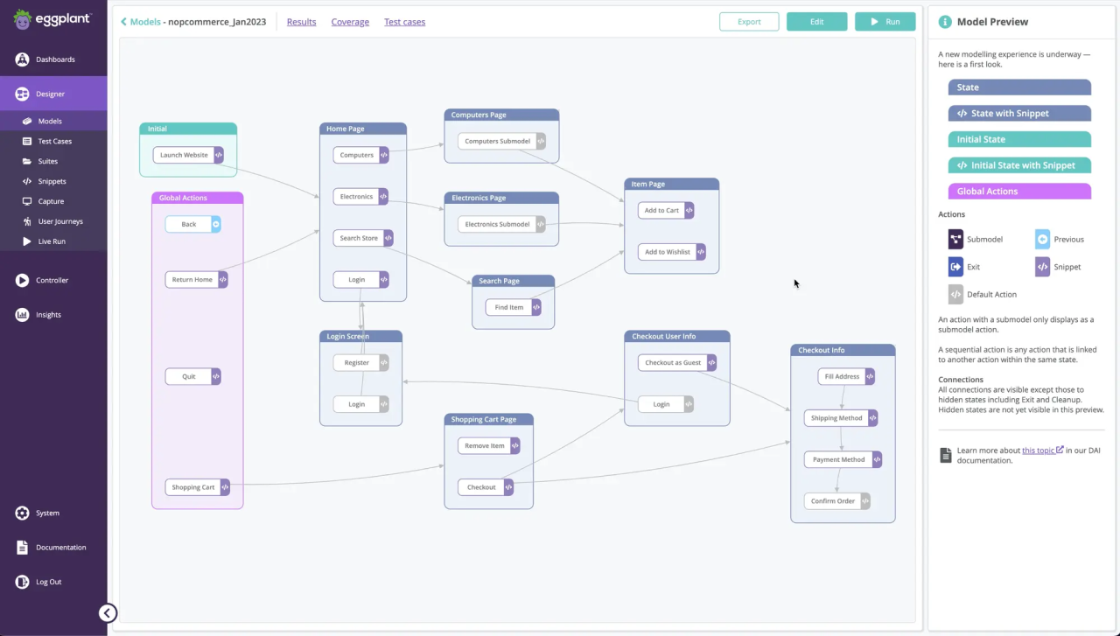Click the Export button

pos(749,22)
